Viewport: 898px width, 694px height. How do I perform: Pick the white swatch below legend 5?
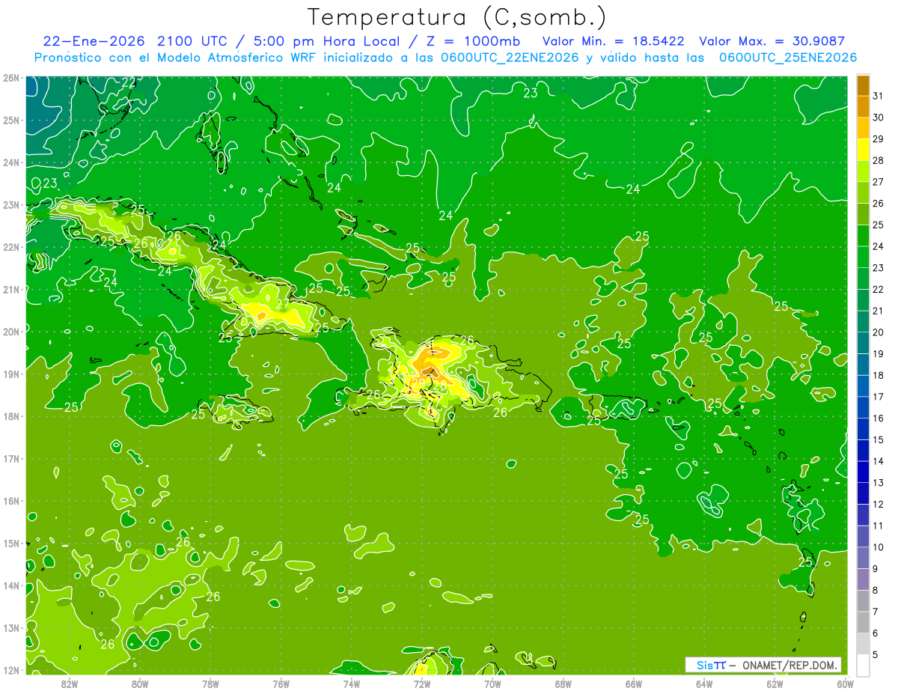tap(863, 664)
